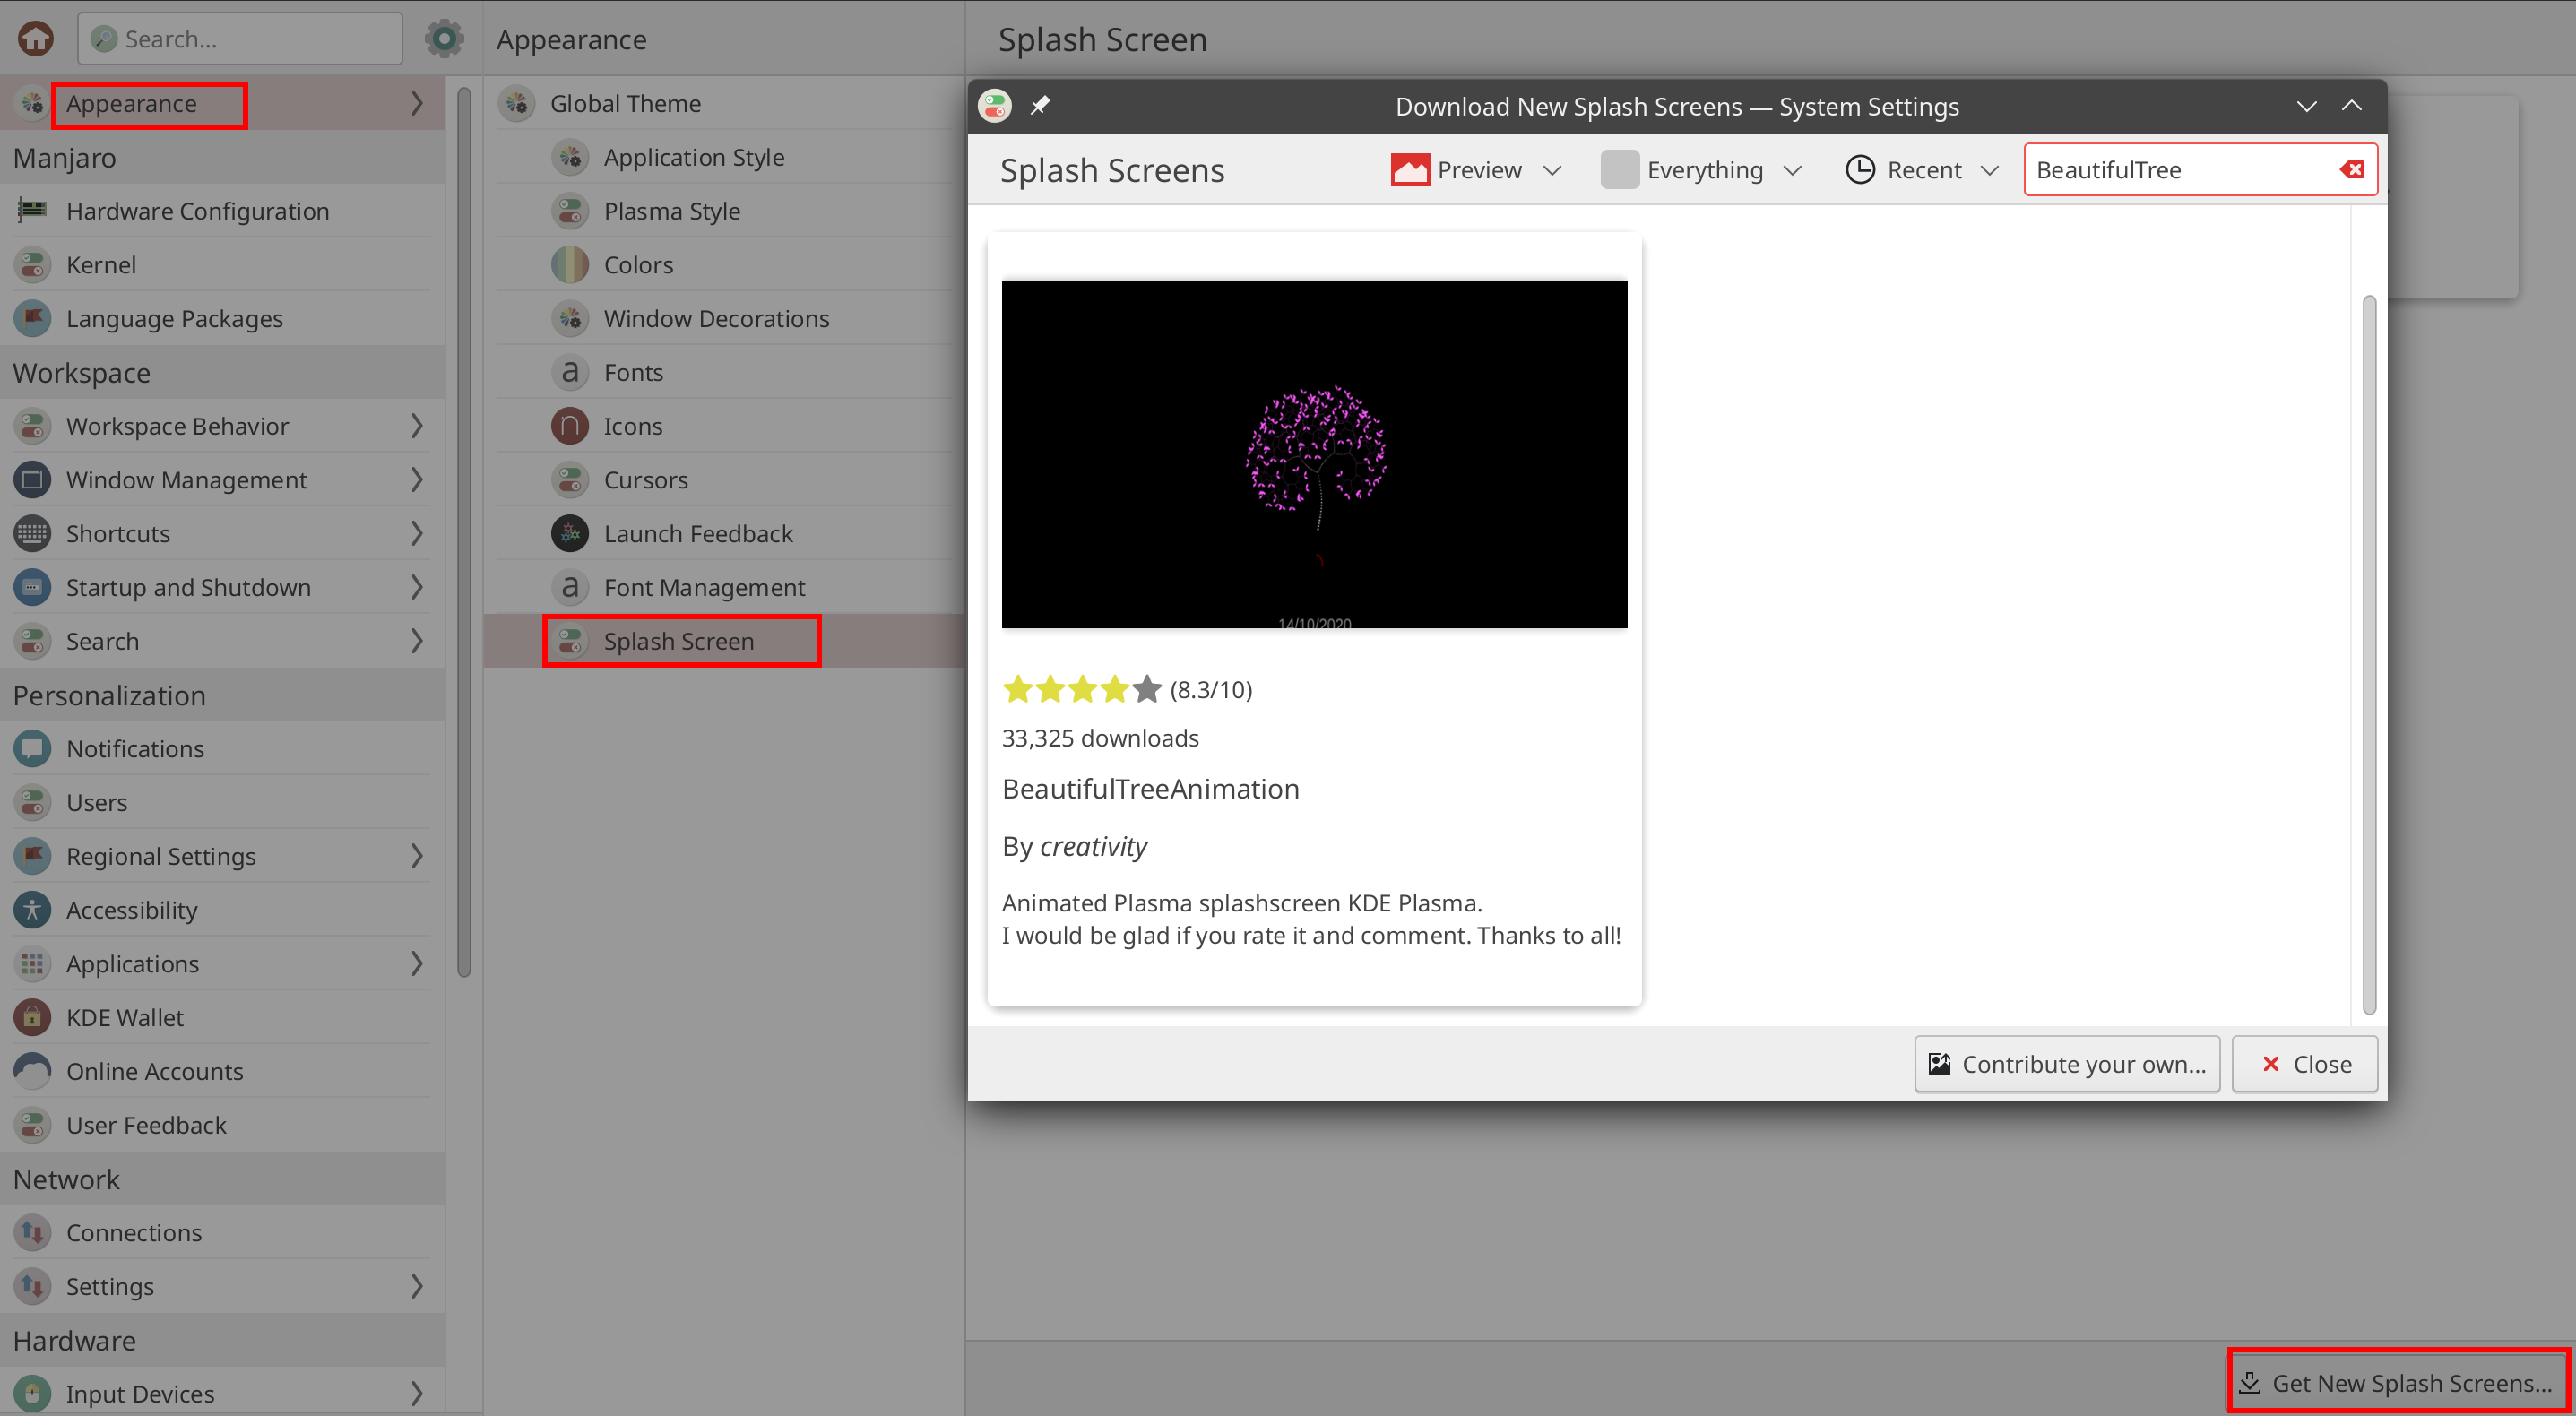This screenshot has width=2576, height=1416.
Task: Expand the Shortcuts chevron
Action: [x=417, y=533]
